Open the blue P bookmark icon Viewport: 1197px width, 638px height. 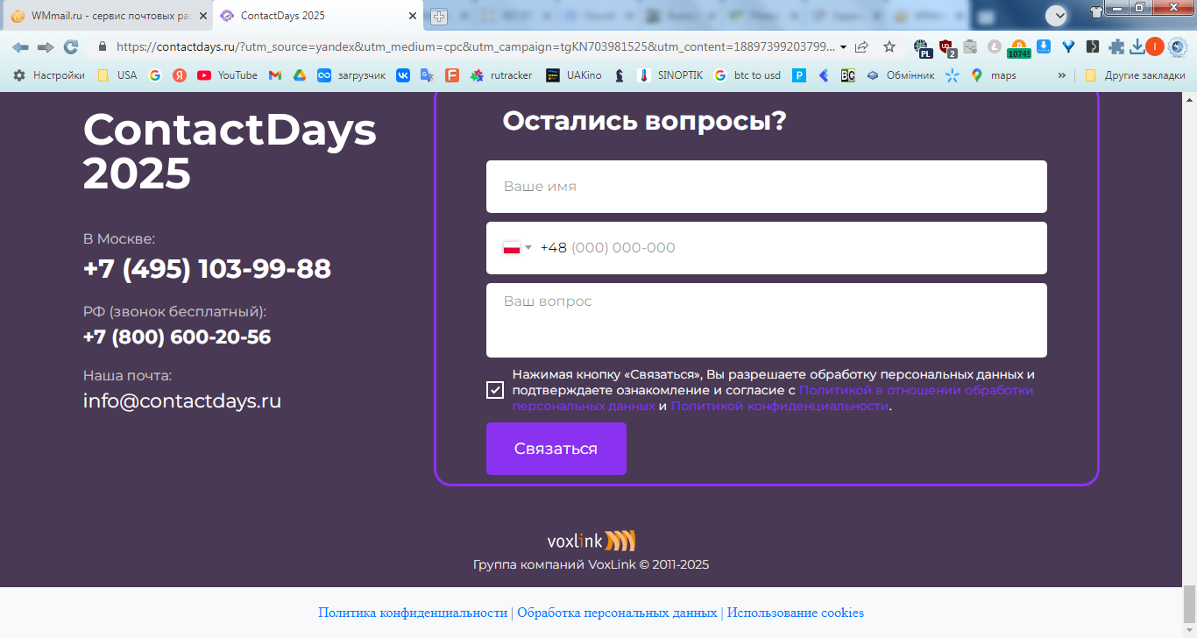click(x=799, y=75)
